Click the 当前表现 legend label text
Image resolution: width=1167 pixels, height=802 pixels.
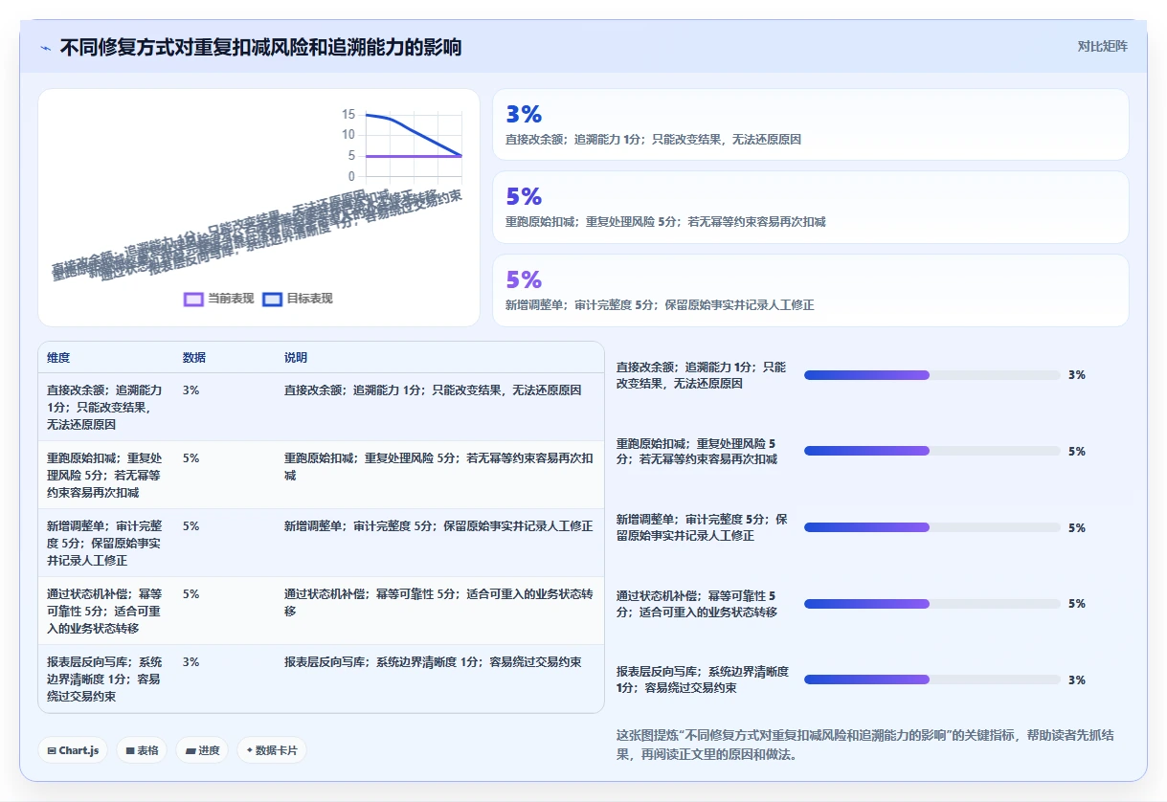pos(231,299)
